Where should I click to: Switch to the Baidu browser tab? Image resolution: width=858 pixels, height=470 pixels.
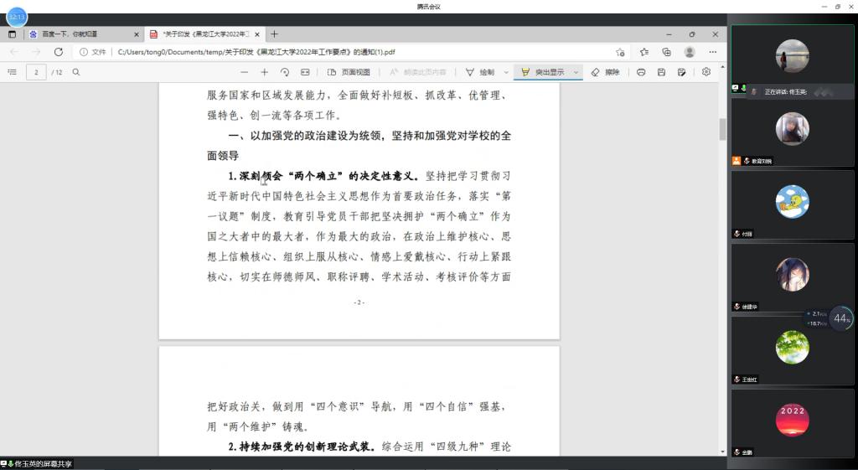80,34
